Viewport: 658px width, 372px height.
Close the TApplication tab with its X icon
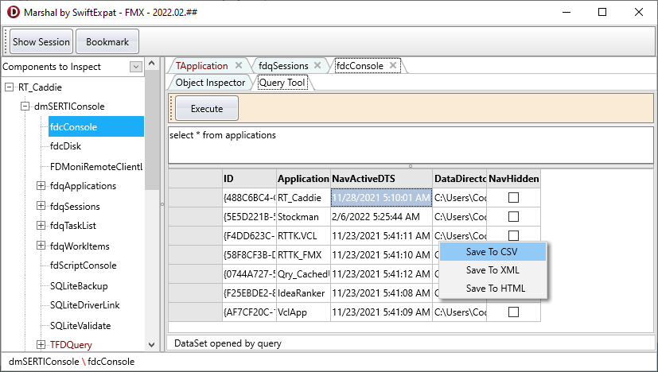click(239, 66)
